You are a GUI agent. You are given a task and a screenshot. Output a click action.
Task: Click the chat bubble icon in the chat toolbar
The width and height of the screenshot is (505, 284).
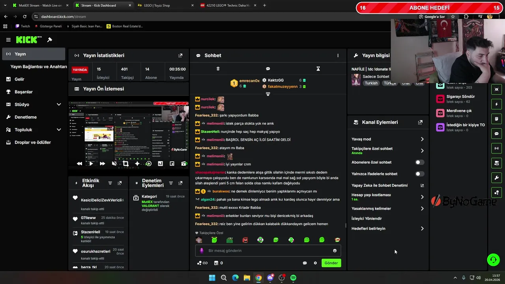point(268,69)
